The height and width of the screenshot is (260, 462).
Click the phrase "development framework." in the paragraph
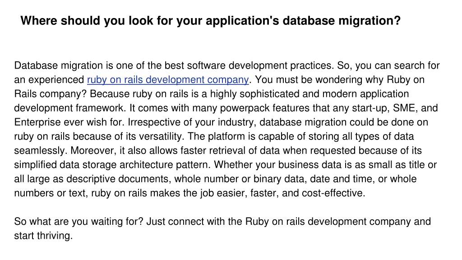70,108
